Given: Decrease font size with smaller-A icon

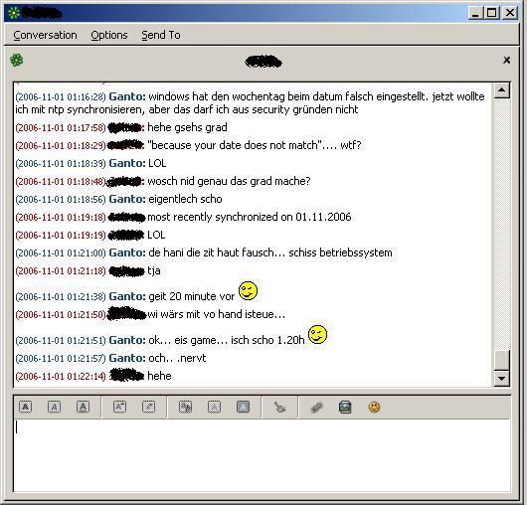Looking at the screenshot, I should point(148,408).
